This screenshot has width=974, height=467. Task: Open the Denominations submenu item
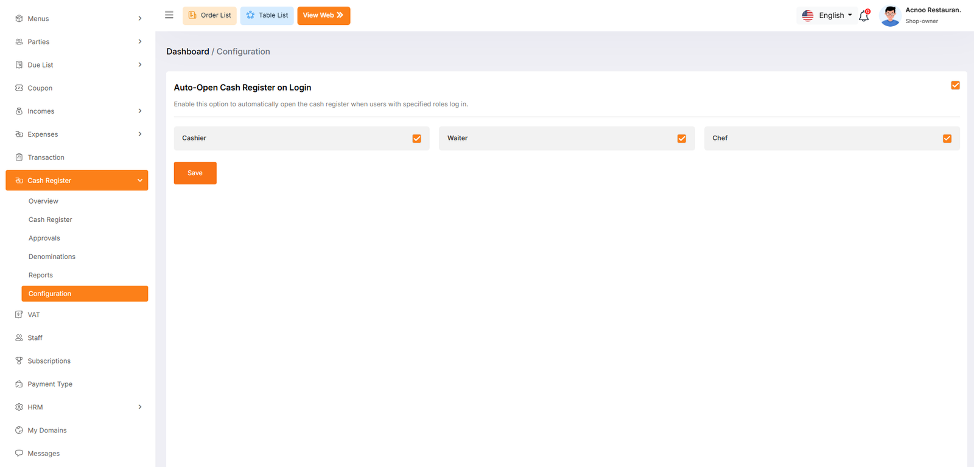coord(52,257)
